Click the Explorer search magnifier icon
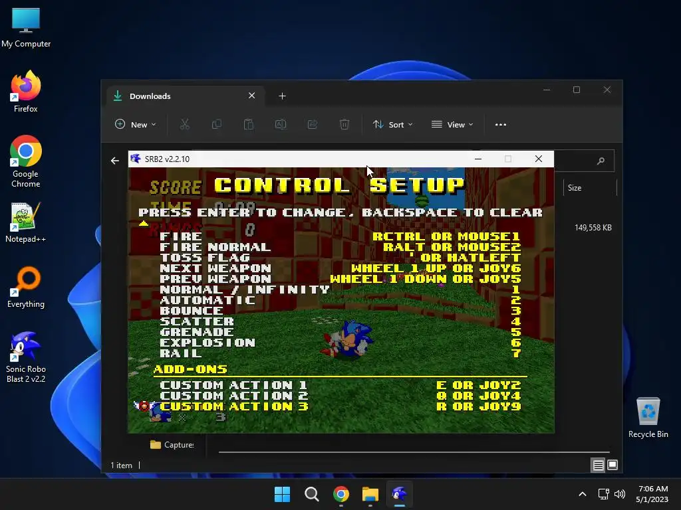Screen dimensions: 681x510 pos(601,161)
